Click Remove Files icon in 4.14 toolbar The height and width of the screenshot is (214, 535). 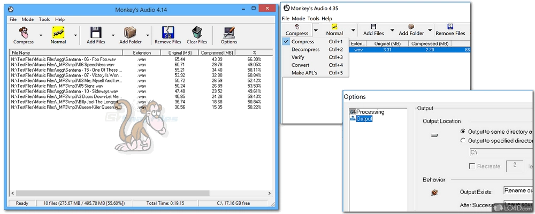pos(168,33)
